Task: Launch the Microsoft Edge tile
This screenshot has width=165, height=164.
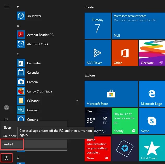Action: click(x=152, y=94)
